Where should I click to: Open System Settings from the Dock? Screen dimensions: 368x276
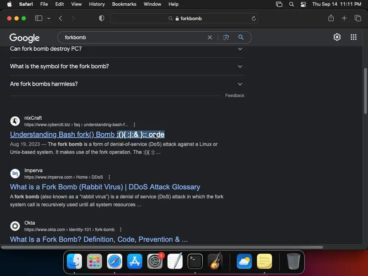pos(155,261)
